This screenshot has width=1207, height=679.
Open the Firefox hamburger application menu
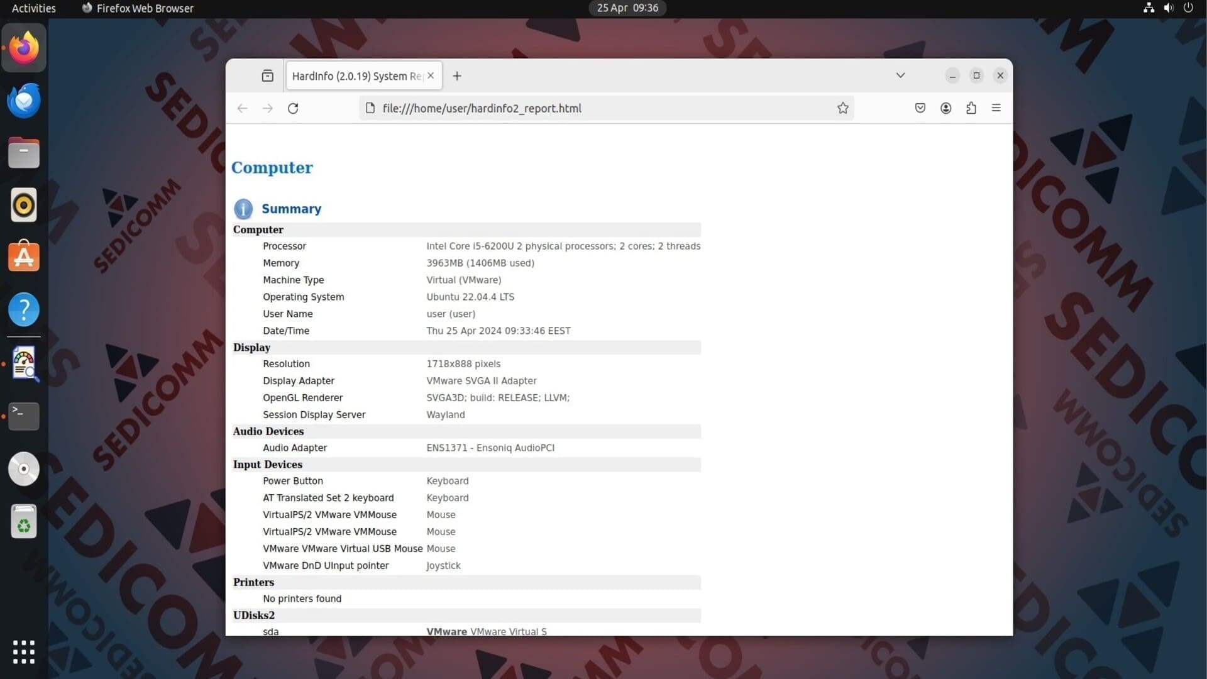(x=996, y=108)
